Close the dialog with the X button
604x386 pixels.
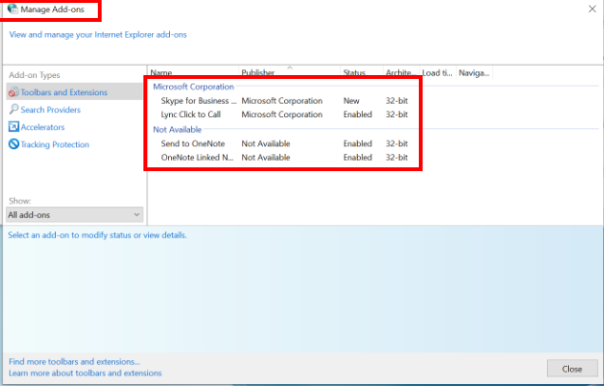(x=590, y=9)
